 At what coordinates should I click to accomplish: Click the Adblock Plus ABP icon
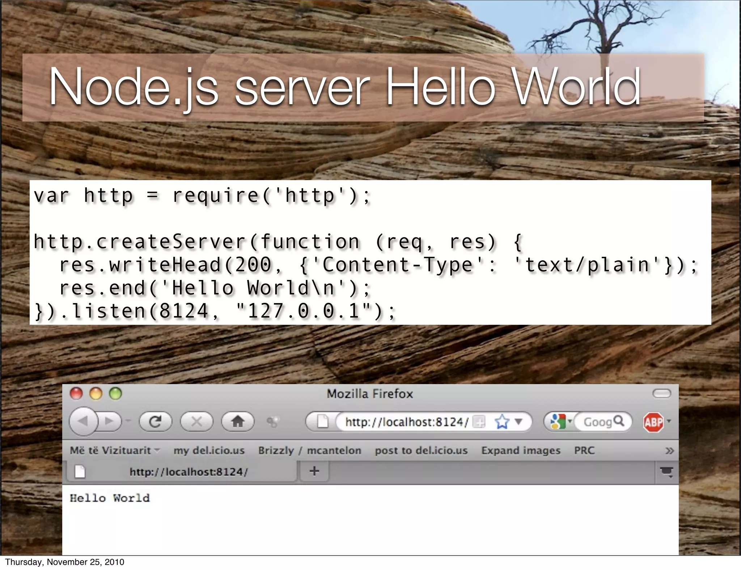[x=653, y=422]
